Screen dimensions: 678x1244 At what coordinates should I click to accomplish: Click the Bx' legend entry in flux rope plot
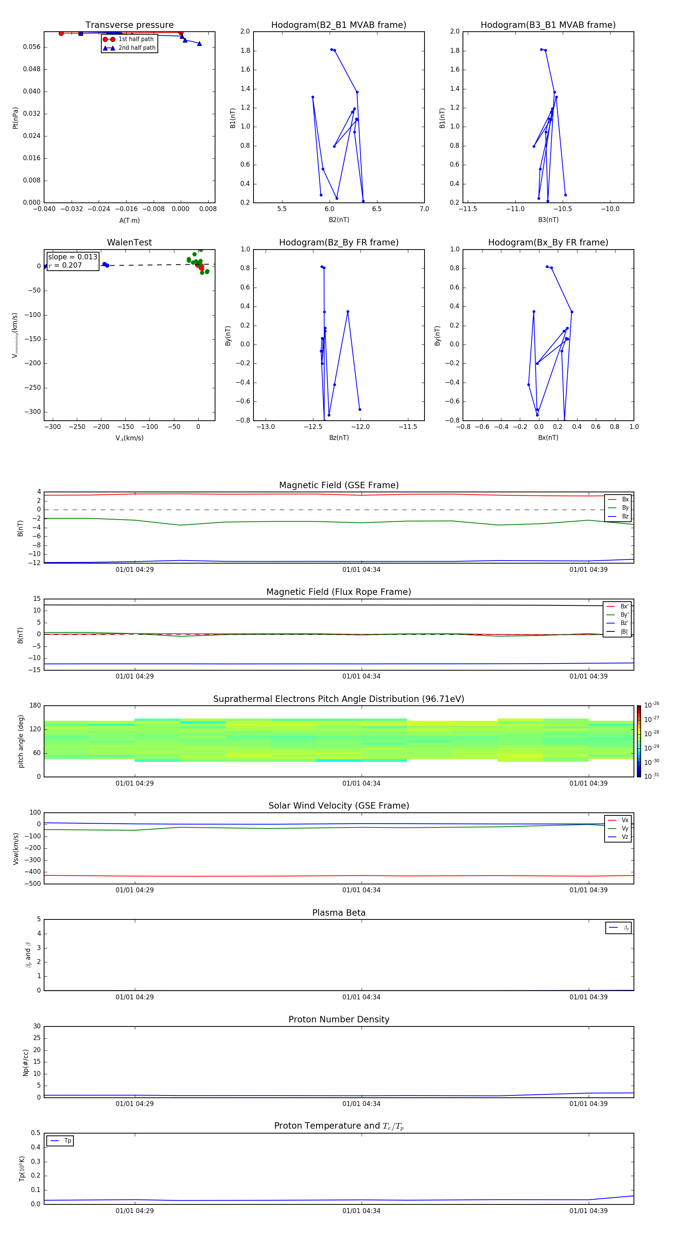coord(617,607)
